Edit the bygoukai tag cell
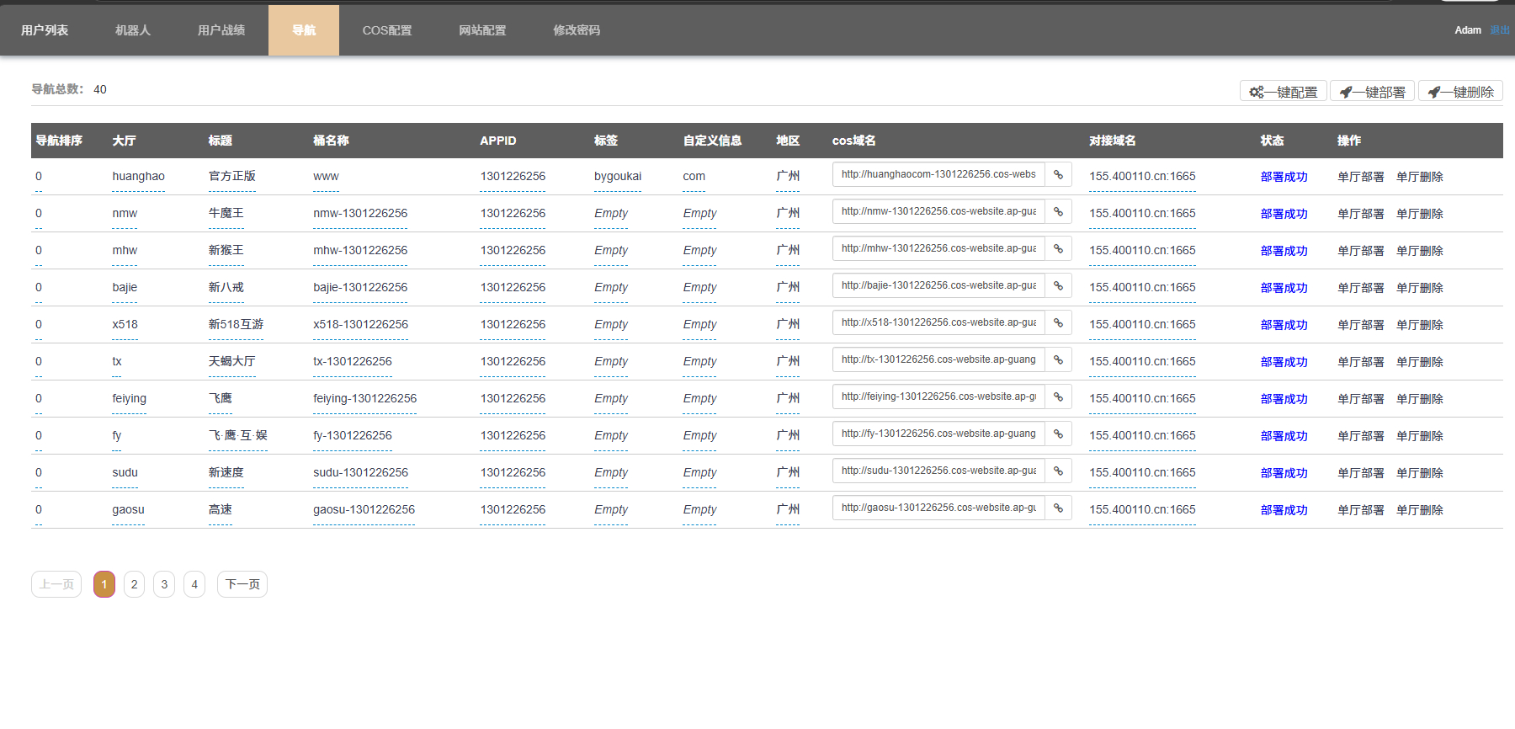This screenshot has width=1515, height=729. pyautogui.click(x=618, y=177)
